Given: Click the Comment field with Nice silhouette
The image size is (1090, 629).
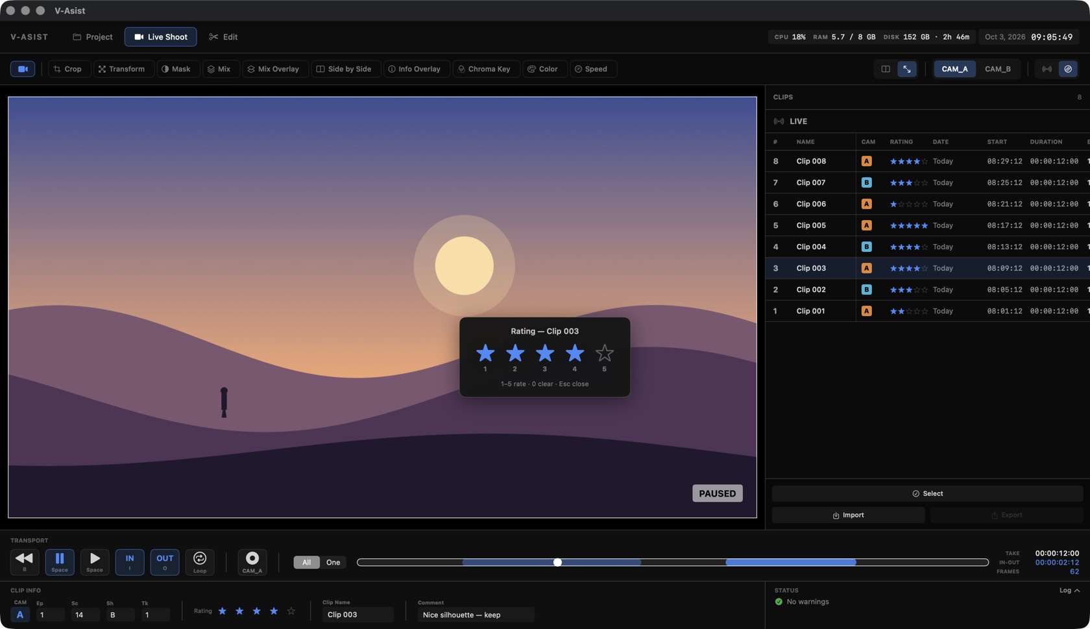Looking at the screenshot, I should click(476, 615).
